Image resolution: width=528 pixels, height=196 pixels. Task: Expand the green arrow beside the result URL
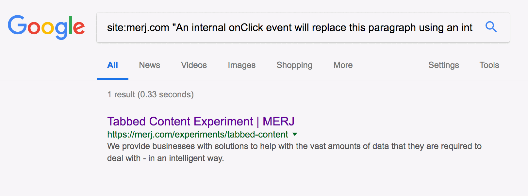295,134
